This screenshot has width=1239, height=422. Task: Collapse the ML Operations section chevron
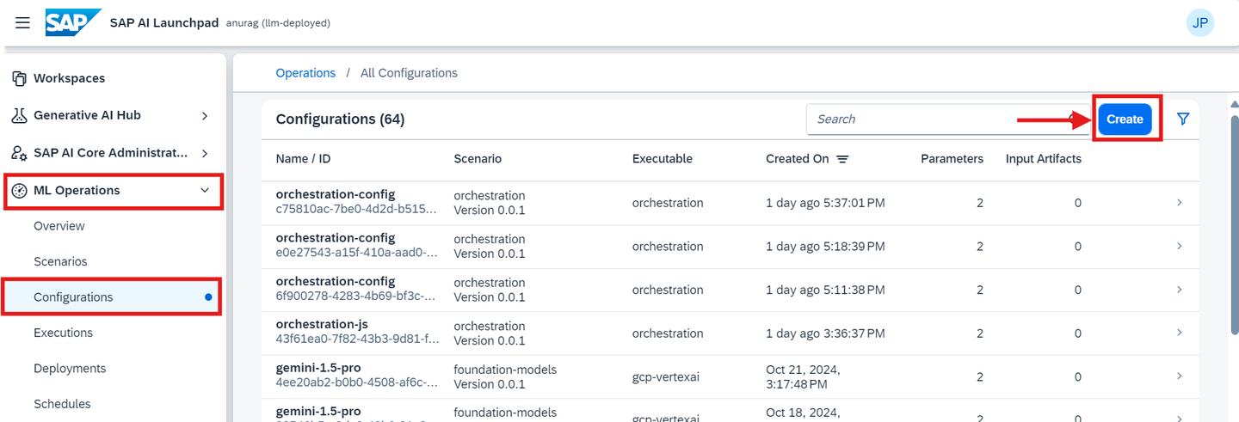205,191
